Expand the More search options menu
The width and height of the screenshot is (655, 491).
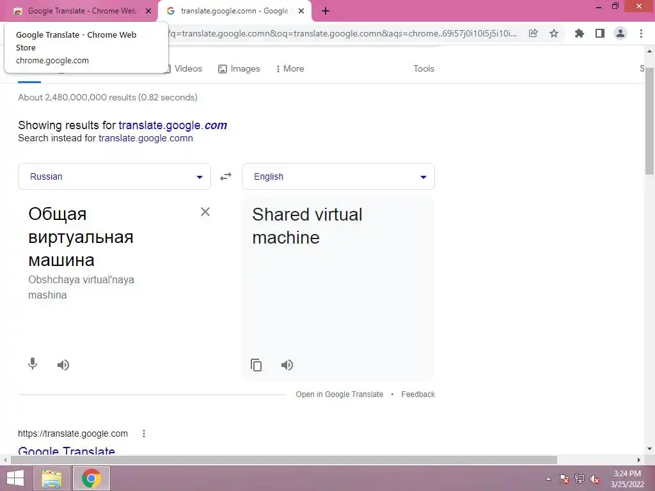[290, 68]
